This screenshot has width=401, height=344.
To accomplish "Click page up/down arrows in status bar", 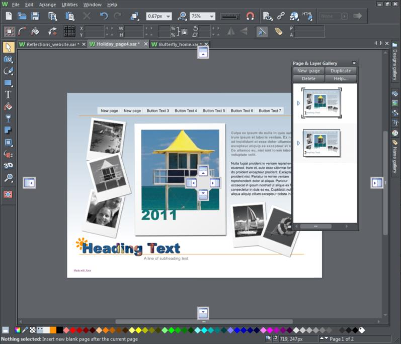I will [x=324, y=338].
